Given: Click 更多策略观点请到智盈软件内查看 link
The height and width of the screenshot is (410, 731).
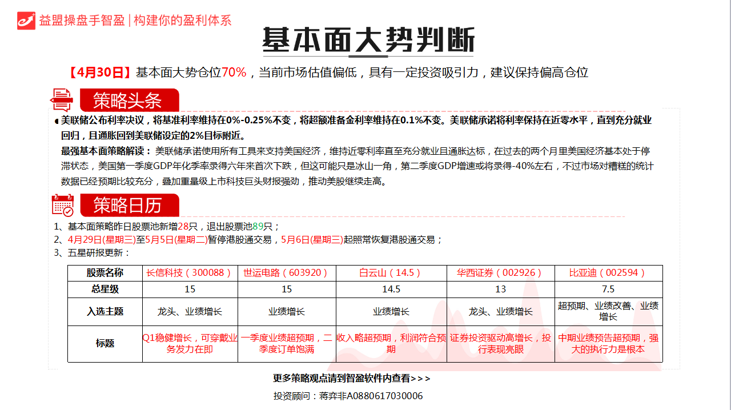Looking at the screenshot, I should 352,379.
